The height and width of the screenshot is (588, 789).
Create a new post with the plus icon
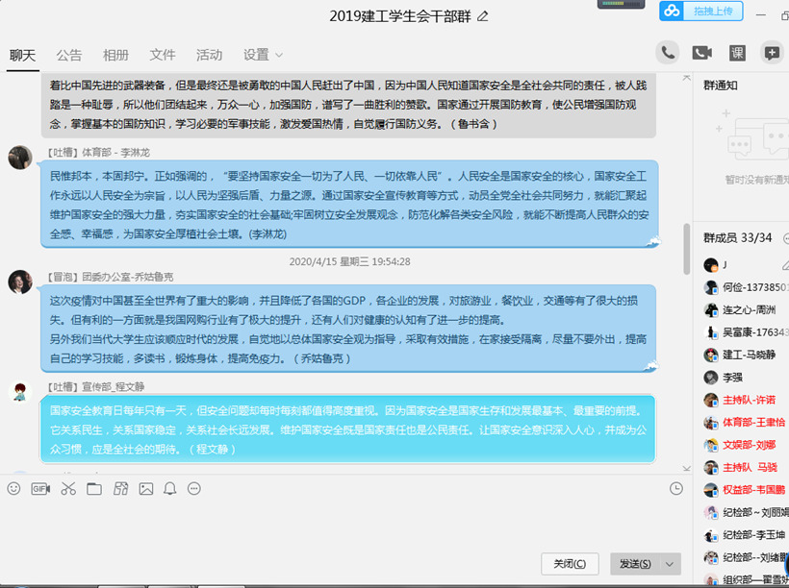click(x=773, y=51)
